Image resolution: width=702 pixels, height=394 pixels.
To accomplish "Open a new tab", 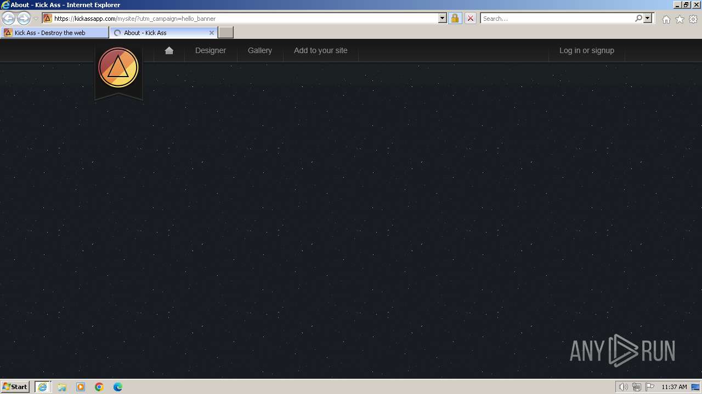I will 226,32.
